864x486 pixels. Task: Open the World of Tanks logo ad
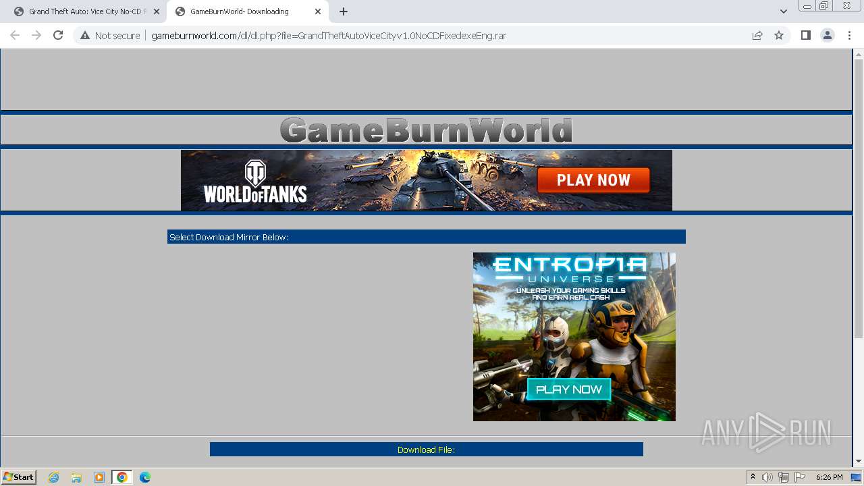coord(255,181)
